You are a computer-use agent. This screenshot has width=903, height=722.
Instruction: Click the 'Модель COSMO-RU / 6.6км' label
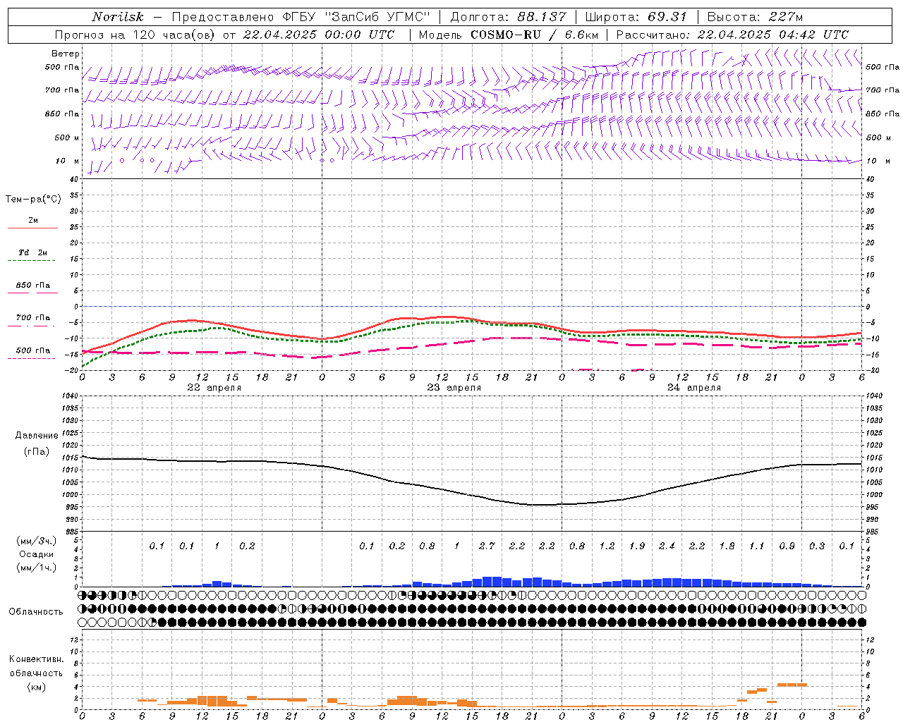point(509,35)
